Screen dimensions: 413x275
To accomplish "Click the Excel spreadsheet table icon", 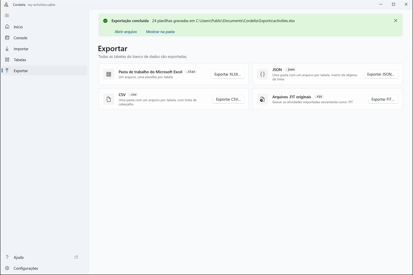I will click(109, 74).
